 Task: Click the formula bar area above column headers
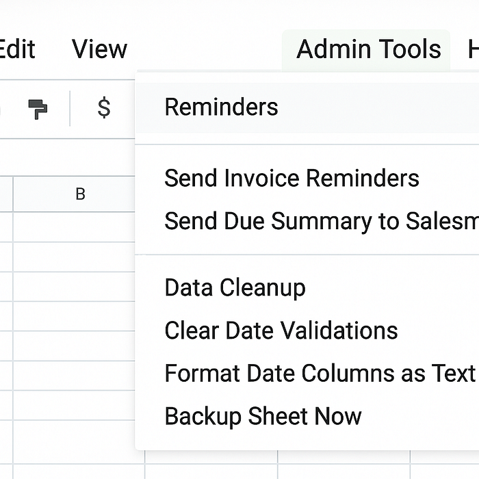pos(67,157)
